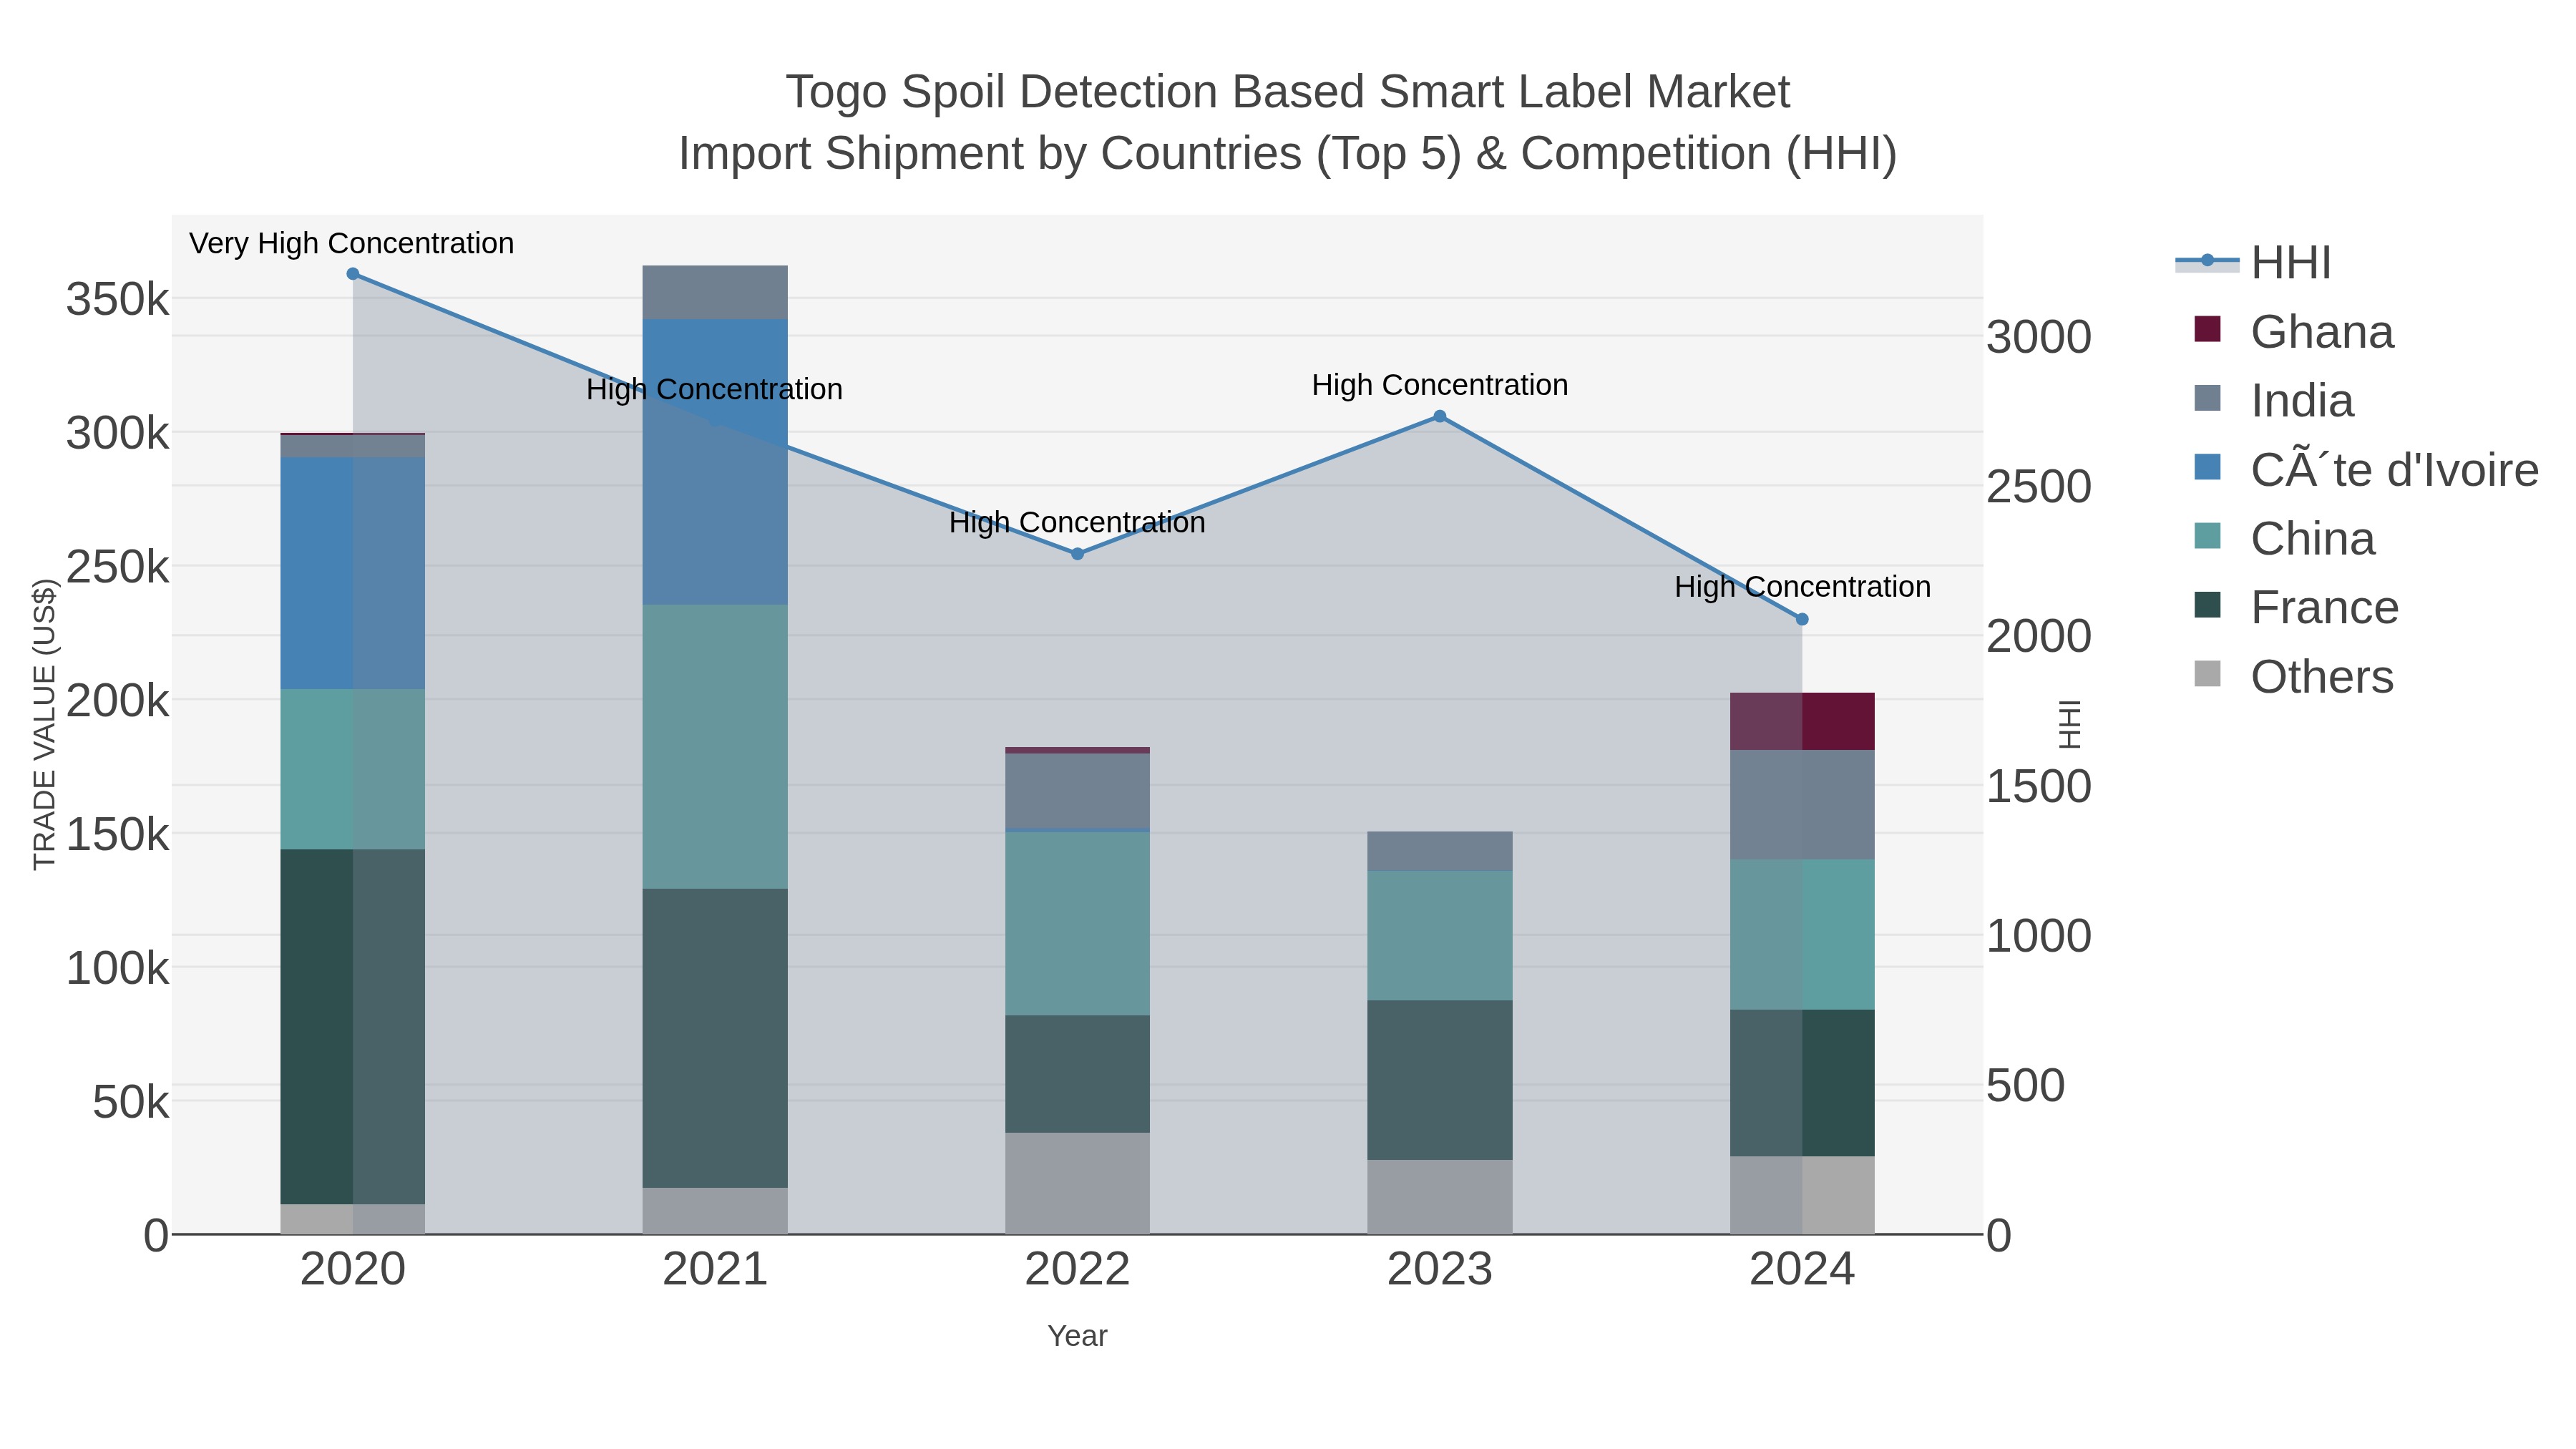Toggle the China legend entry
Screen dimensions: 2576x1449
2285,539
